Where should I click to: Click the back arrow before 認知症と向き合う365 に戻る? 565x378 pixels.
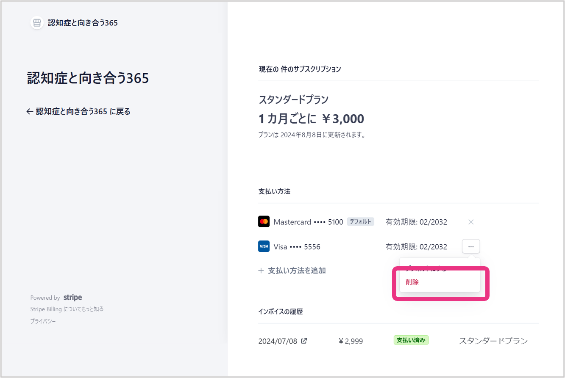[x=30, y=112]
